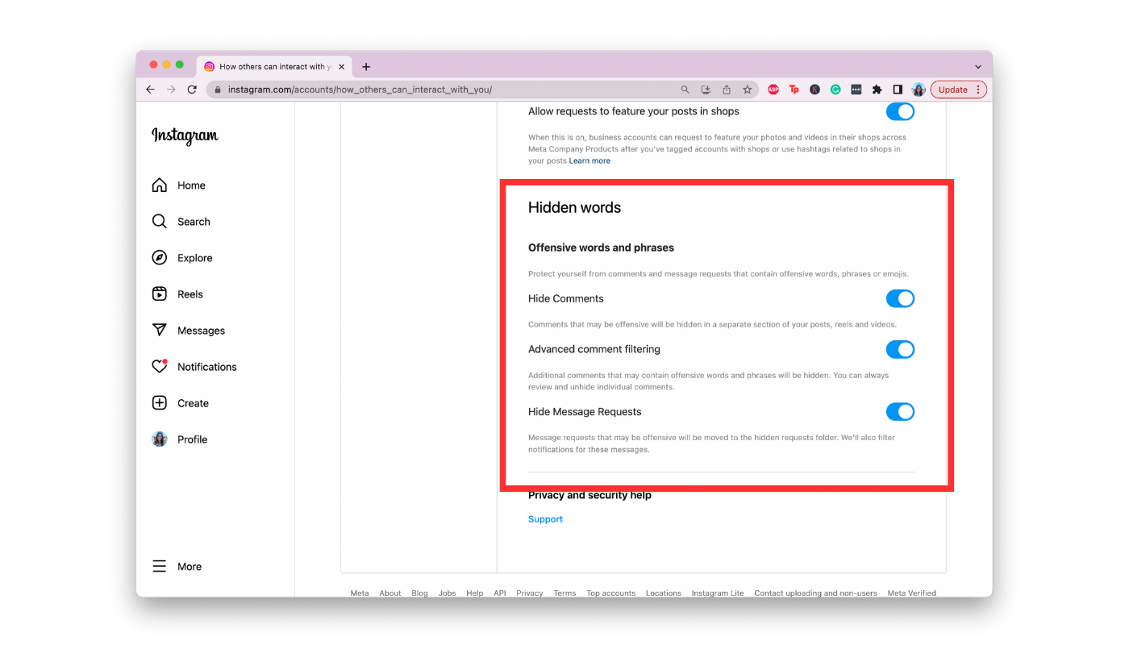Turn off Advanced comment filtering toggle
Viewport: 1129px width, 645px height.
pyautogui.click(x=900, y=349)
